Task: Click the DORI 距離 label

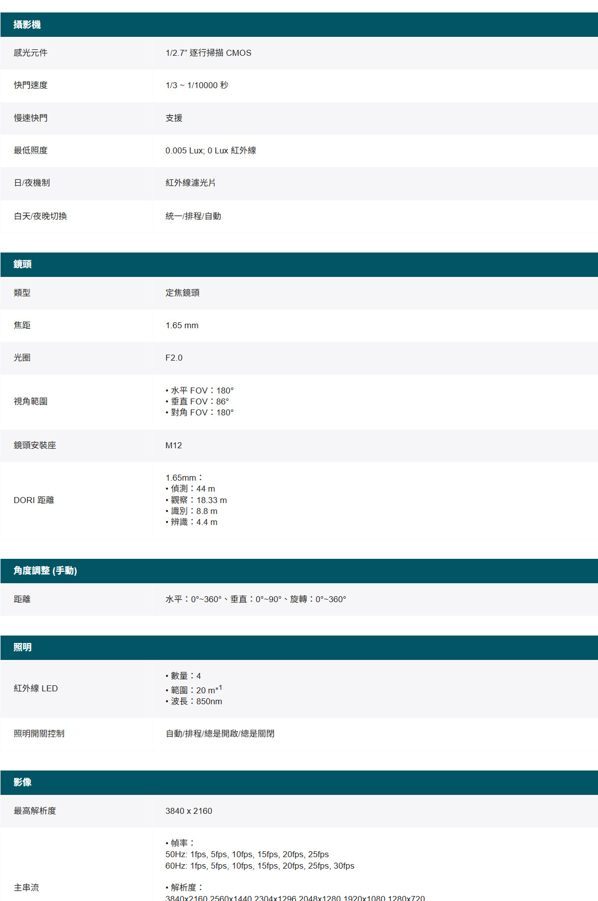Action: click(34, 500)
